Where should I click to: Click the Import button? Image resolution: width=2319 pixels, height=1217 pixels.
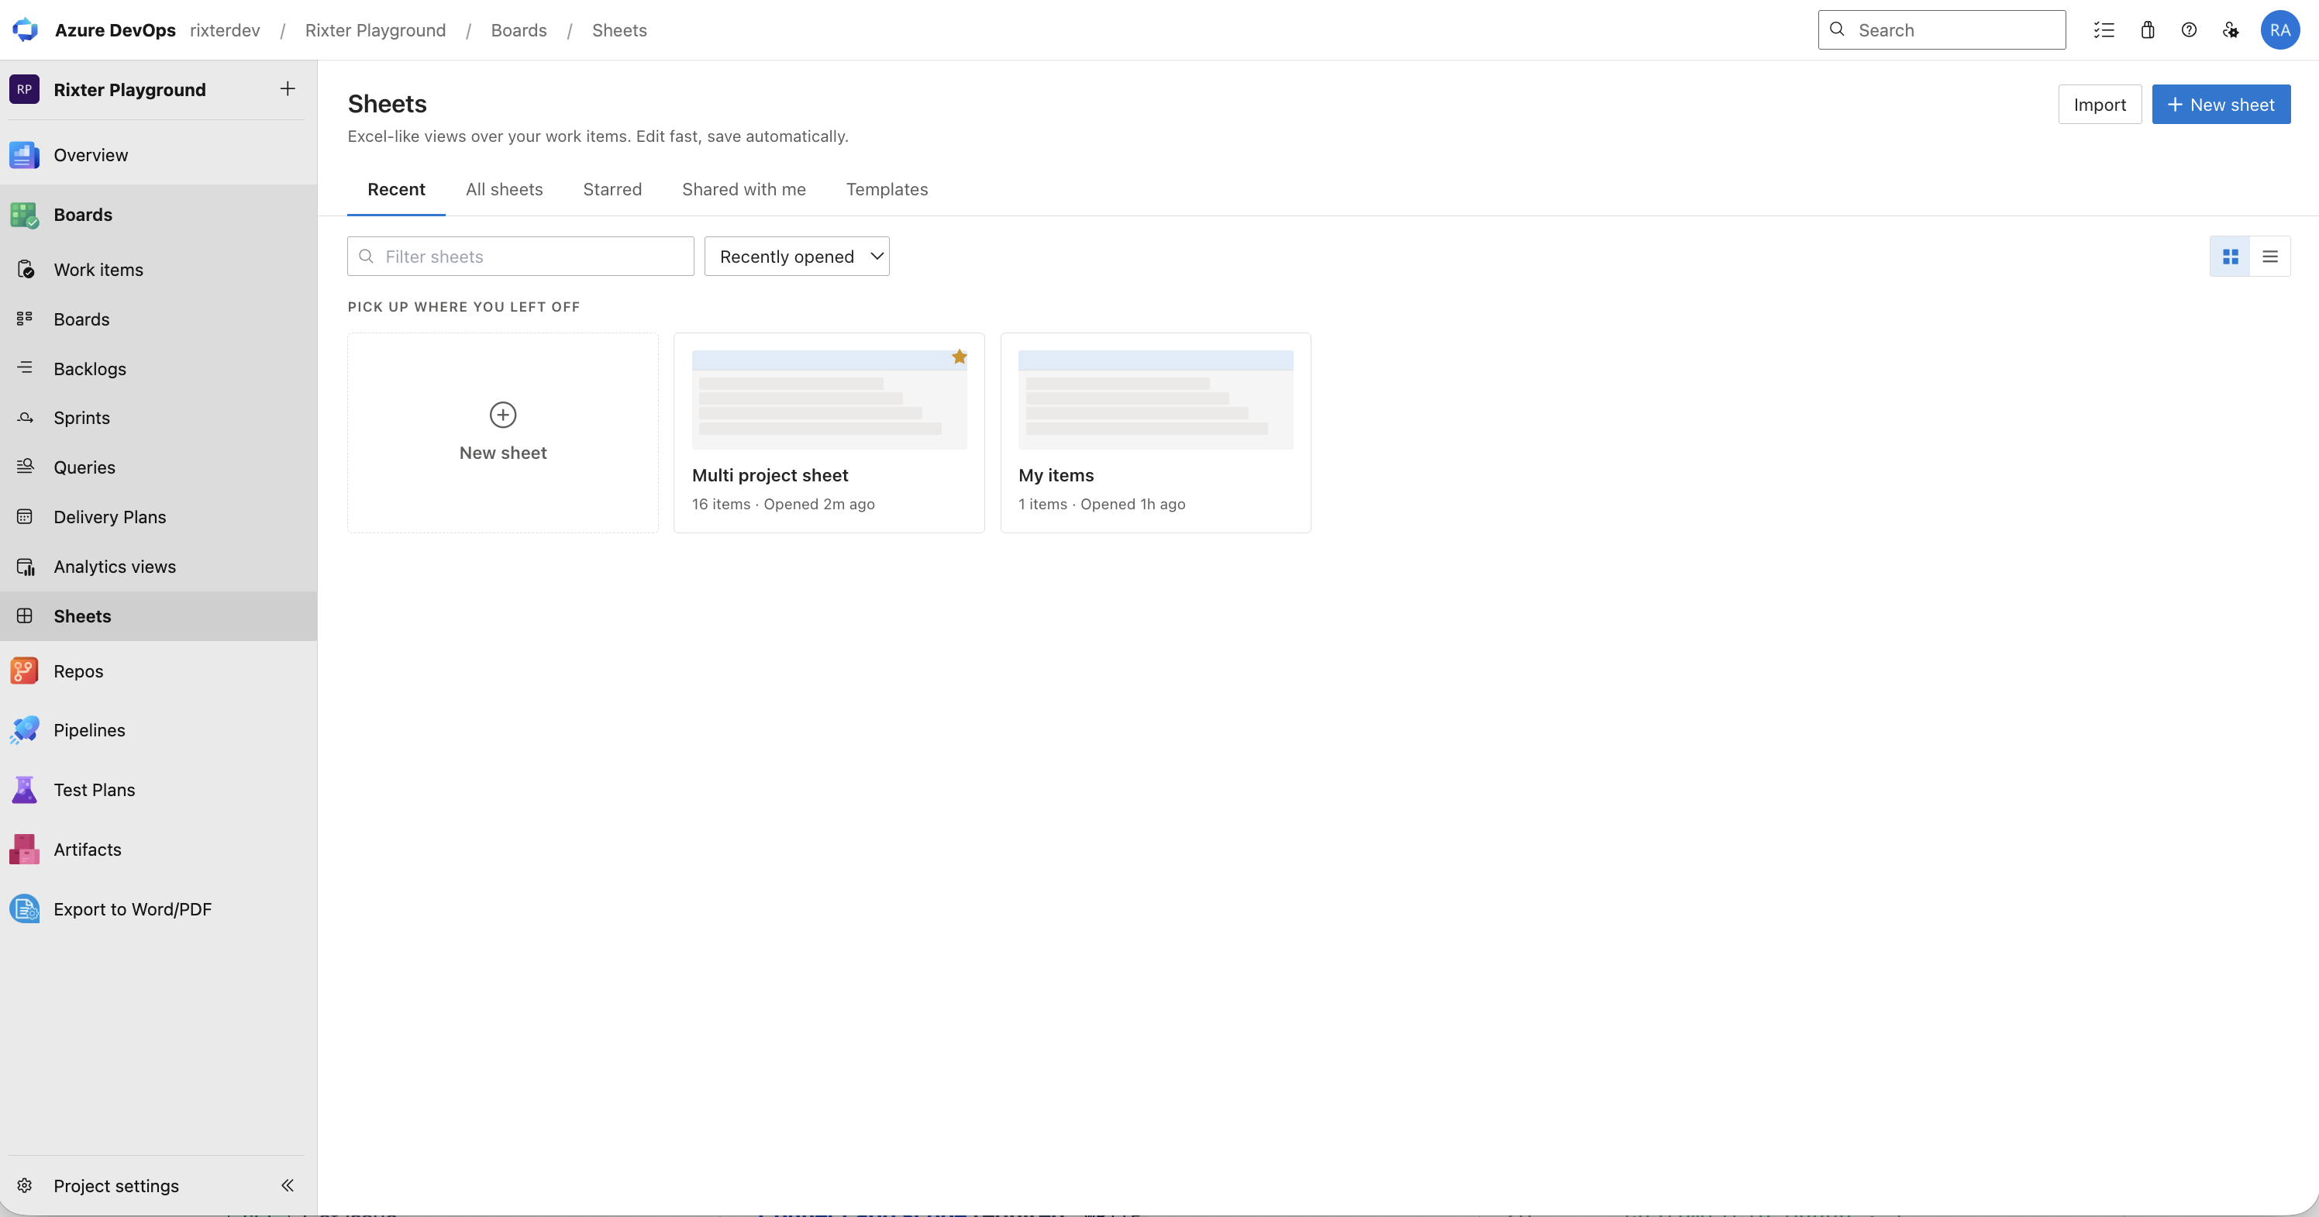[2100, 105]
